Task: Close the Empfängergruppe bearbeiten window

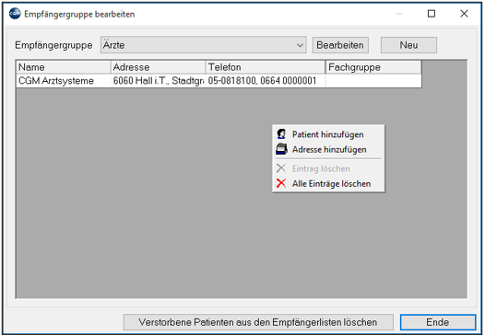Action: click(x=464, y=14)
